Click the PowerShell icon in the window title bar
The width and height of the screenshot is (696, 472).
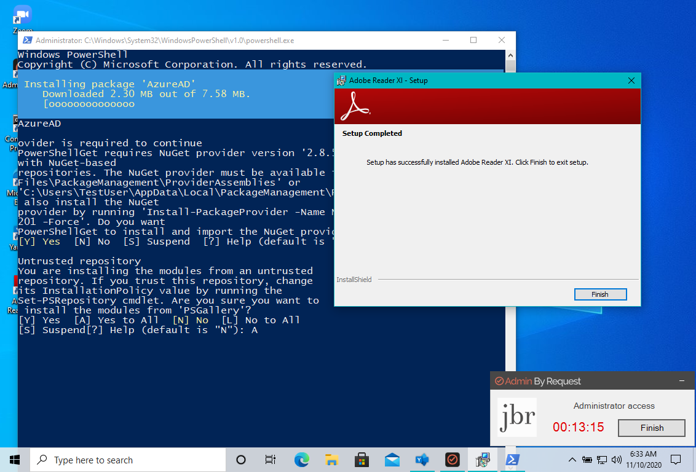point(27,41)
